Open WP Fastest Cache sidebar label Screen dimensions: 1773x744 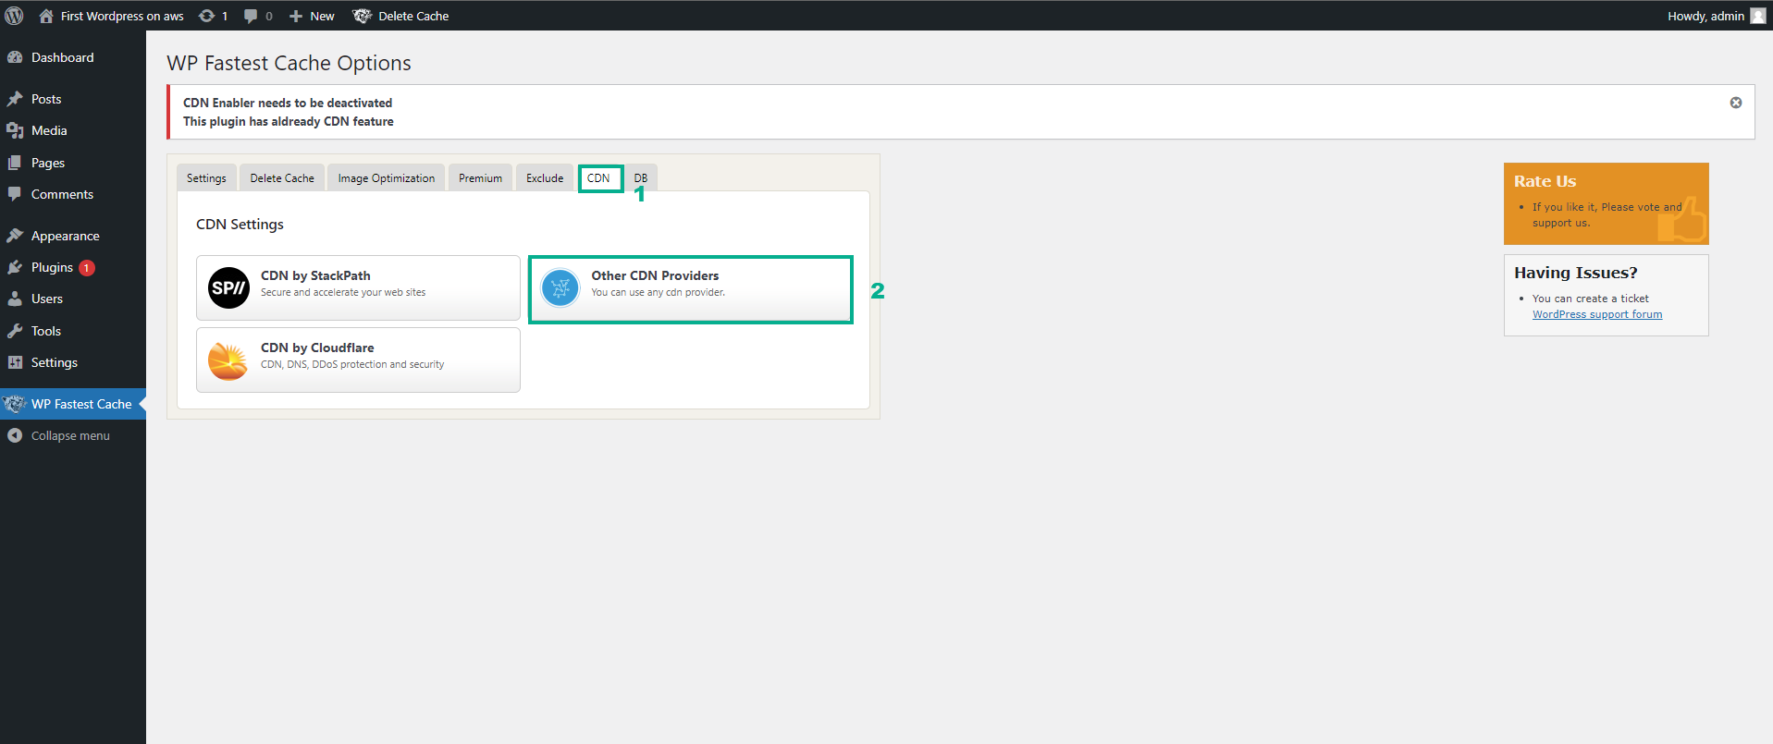[81, 404]
